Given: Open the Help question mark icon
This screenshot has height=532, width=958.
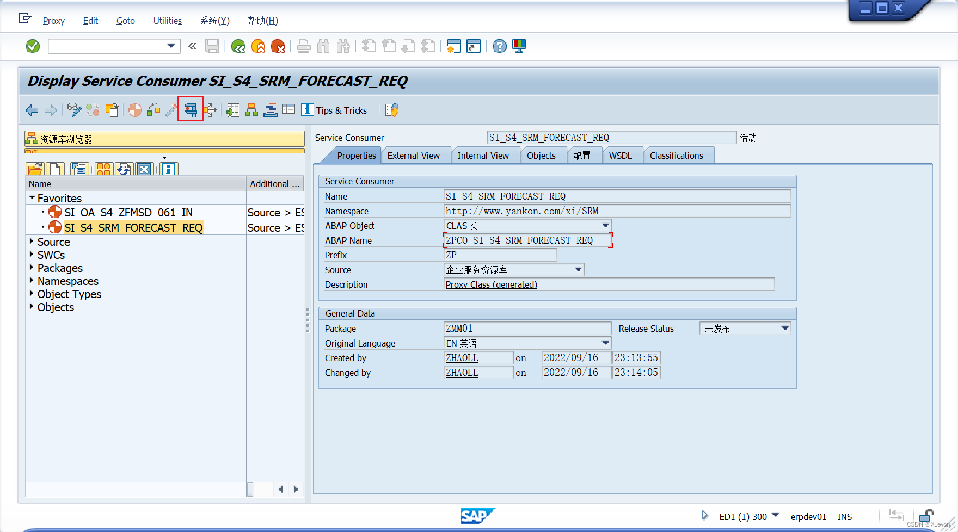Looking at the screenshot, I should [x=499, y=46].
